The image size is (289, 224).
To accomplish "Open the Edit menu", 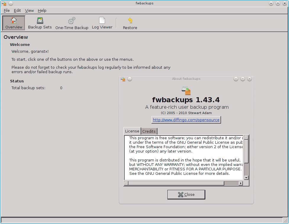I will pyautogui.click(x=17, y=11).
